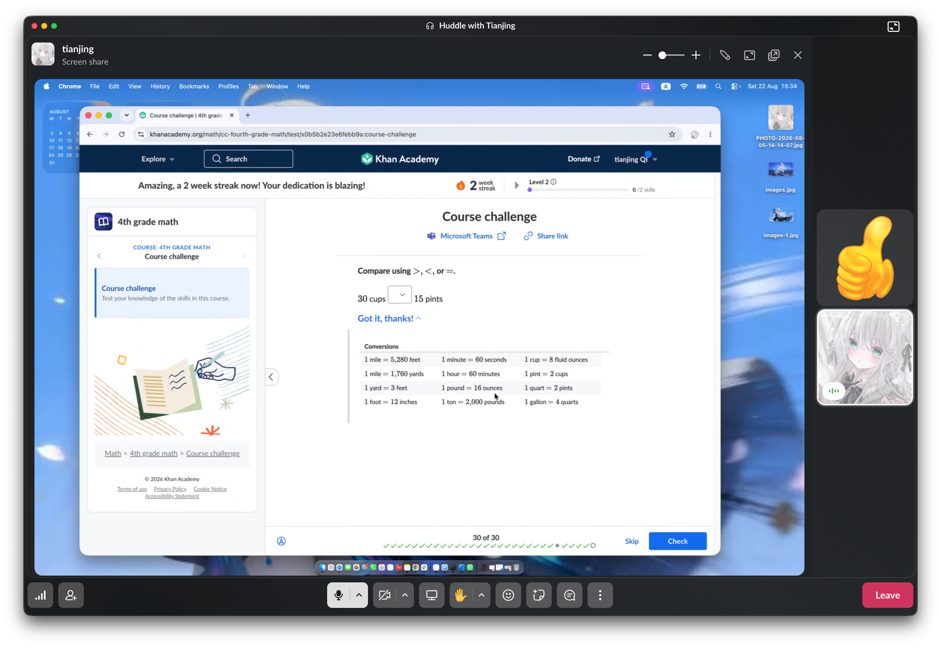The height and width of the screenshot is (647, 941).
Task: Open the '4th grade math' breadcrumb link
Action: click(154, 453)
